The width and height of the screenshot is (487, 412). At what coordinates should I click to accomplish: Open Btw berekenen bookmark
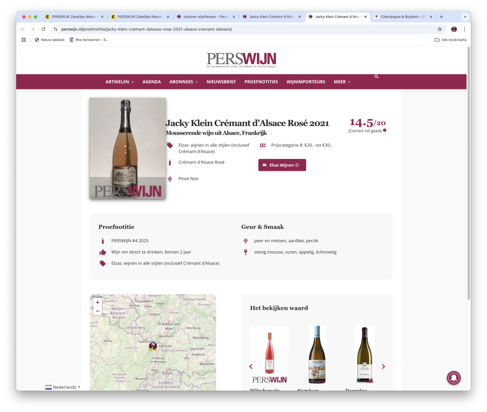pos(89,40)
